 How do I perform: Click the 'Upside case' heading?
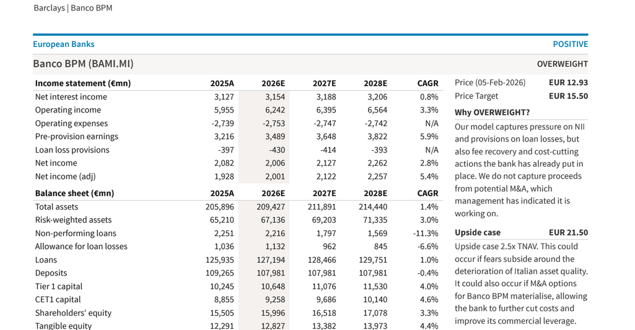pyautogui.click(x=478, y=232)
